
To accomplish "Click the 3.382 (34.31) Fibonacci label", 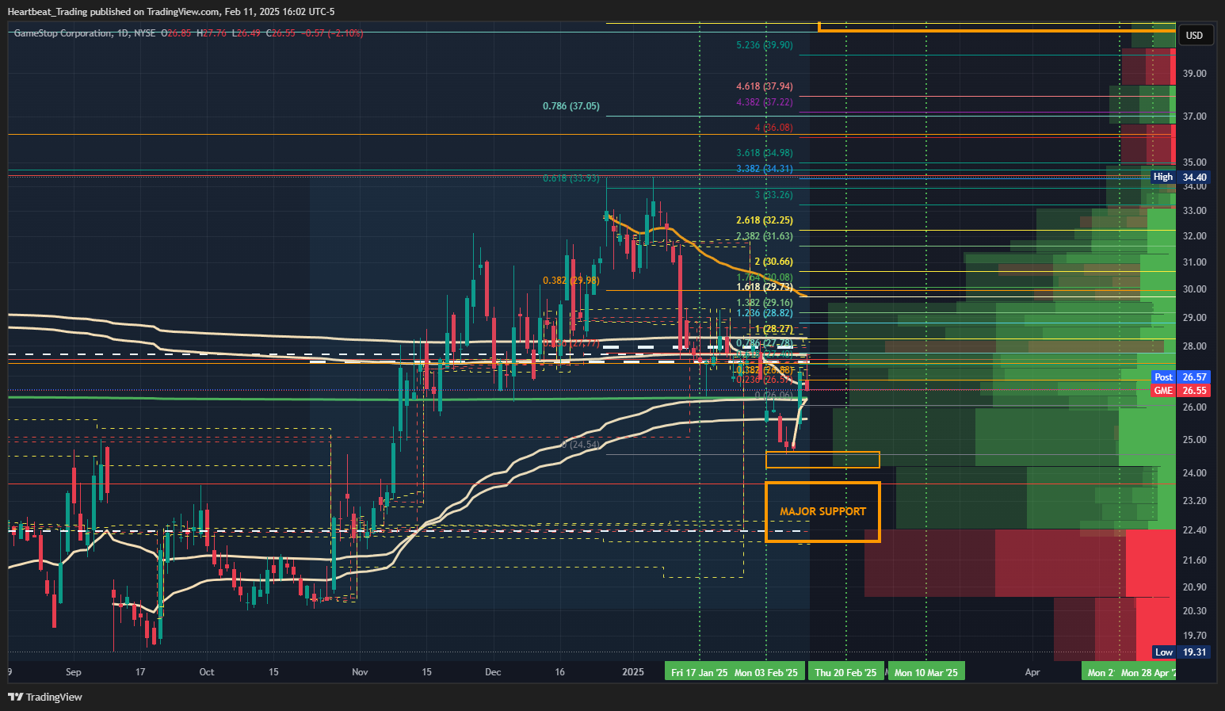I will [764, 169].
